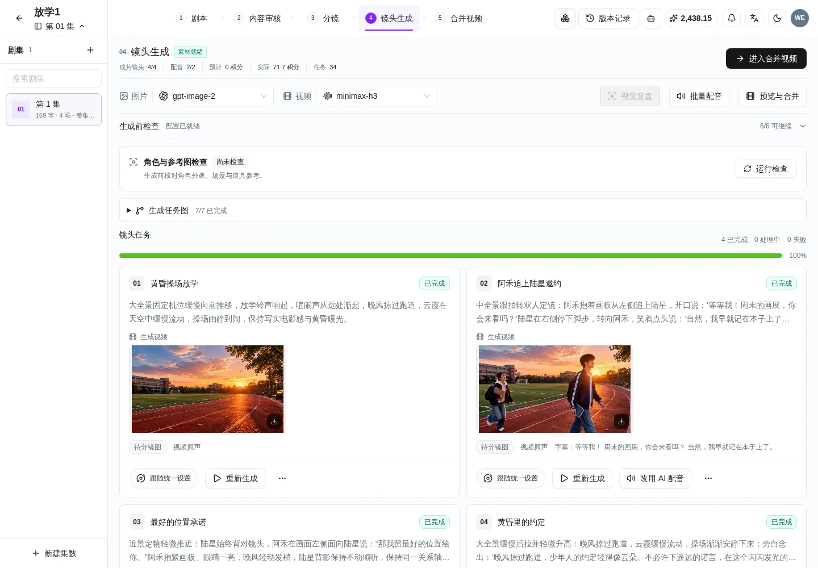The image size is (818, 568).
Task: Add a new episode with the plus icon
Action: 90,50
